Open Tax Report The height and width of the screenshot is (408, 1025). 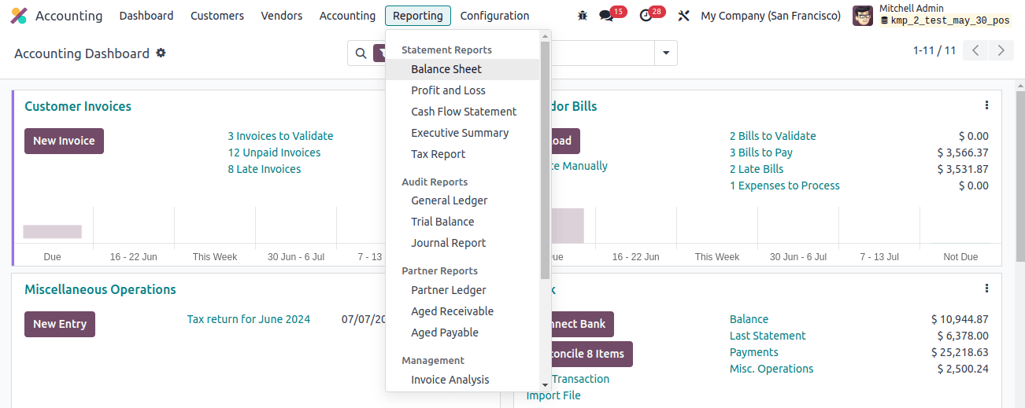click(x=463, y=154)
